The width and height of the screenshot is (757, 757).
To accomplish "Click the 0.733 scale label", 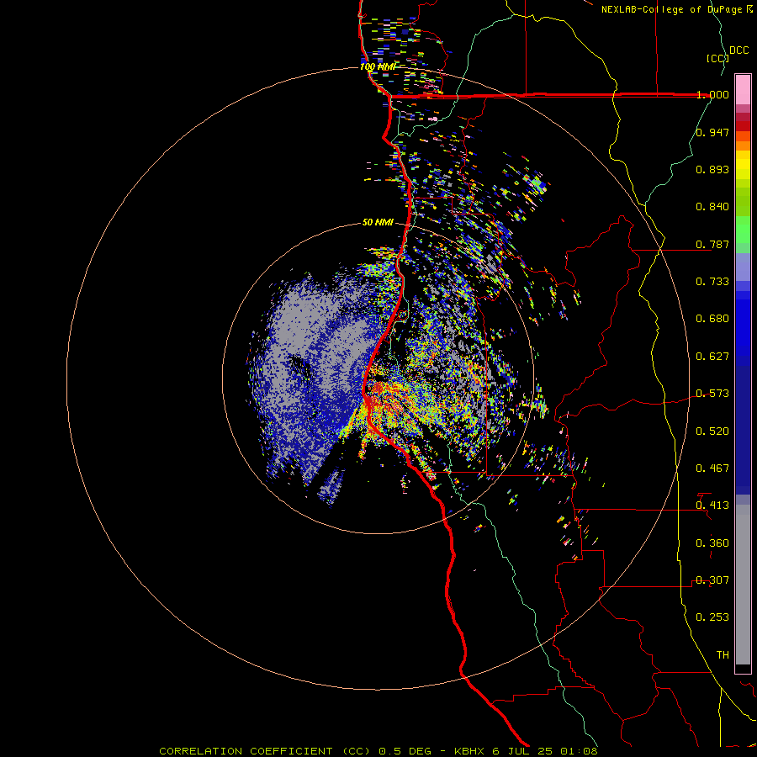I will coord(712,281).
